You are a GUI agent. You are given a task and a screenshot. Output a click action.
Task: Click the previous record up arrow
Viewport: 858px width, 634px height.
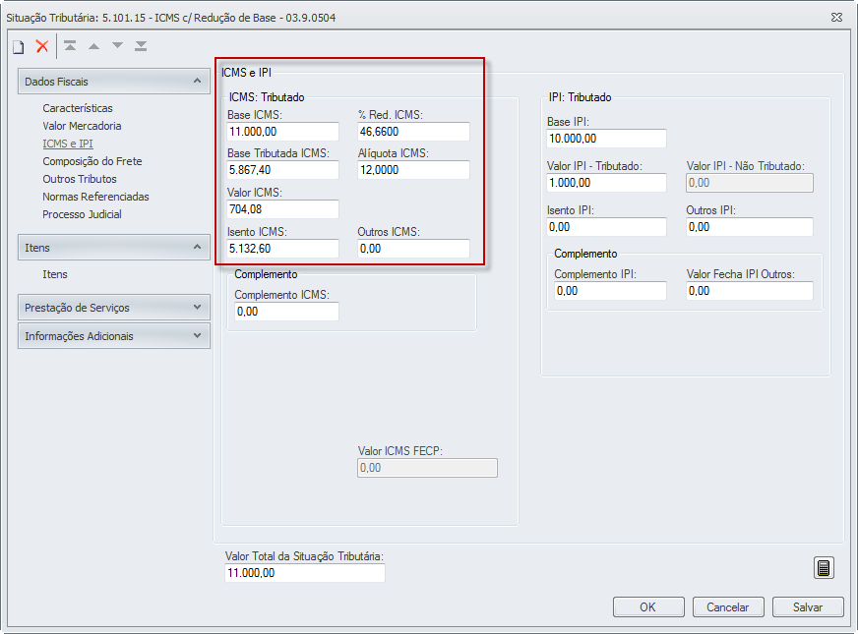(x=93, y=46)
